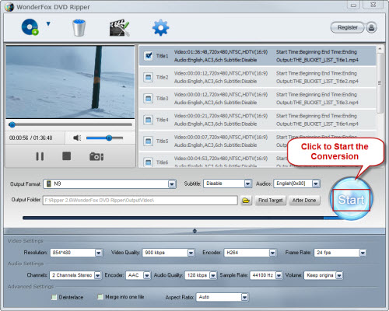Click the video preview thumbnail
The height and width of the screenshot is (311, 389).
pos(70,82)
